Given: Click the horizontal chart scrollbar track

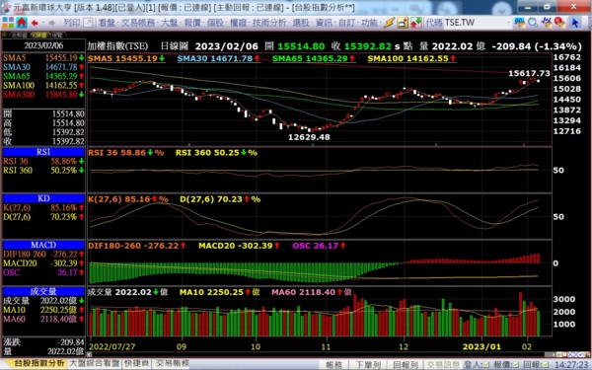Looking at the screenshot, I should (x=317, y=354).
